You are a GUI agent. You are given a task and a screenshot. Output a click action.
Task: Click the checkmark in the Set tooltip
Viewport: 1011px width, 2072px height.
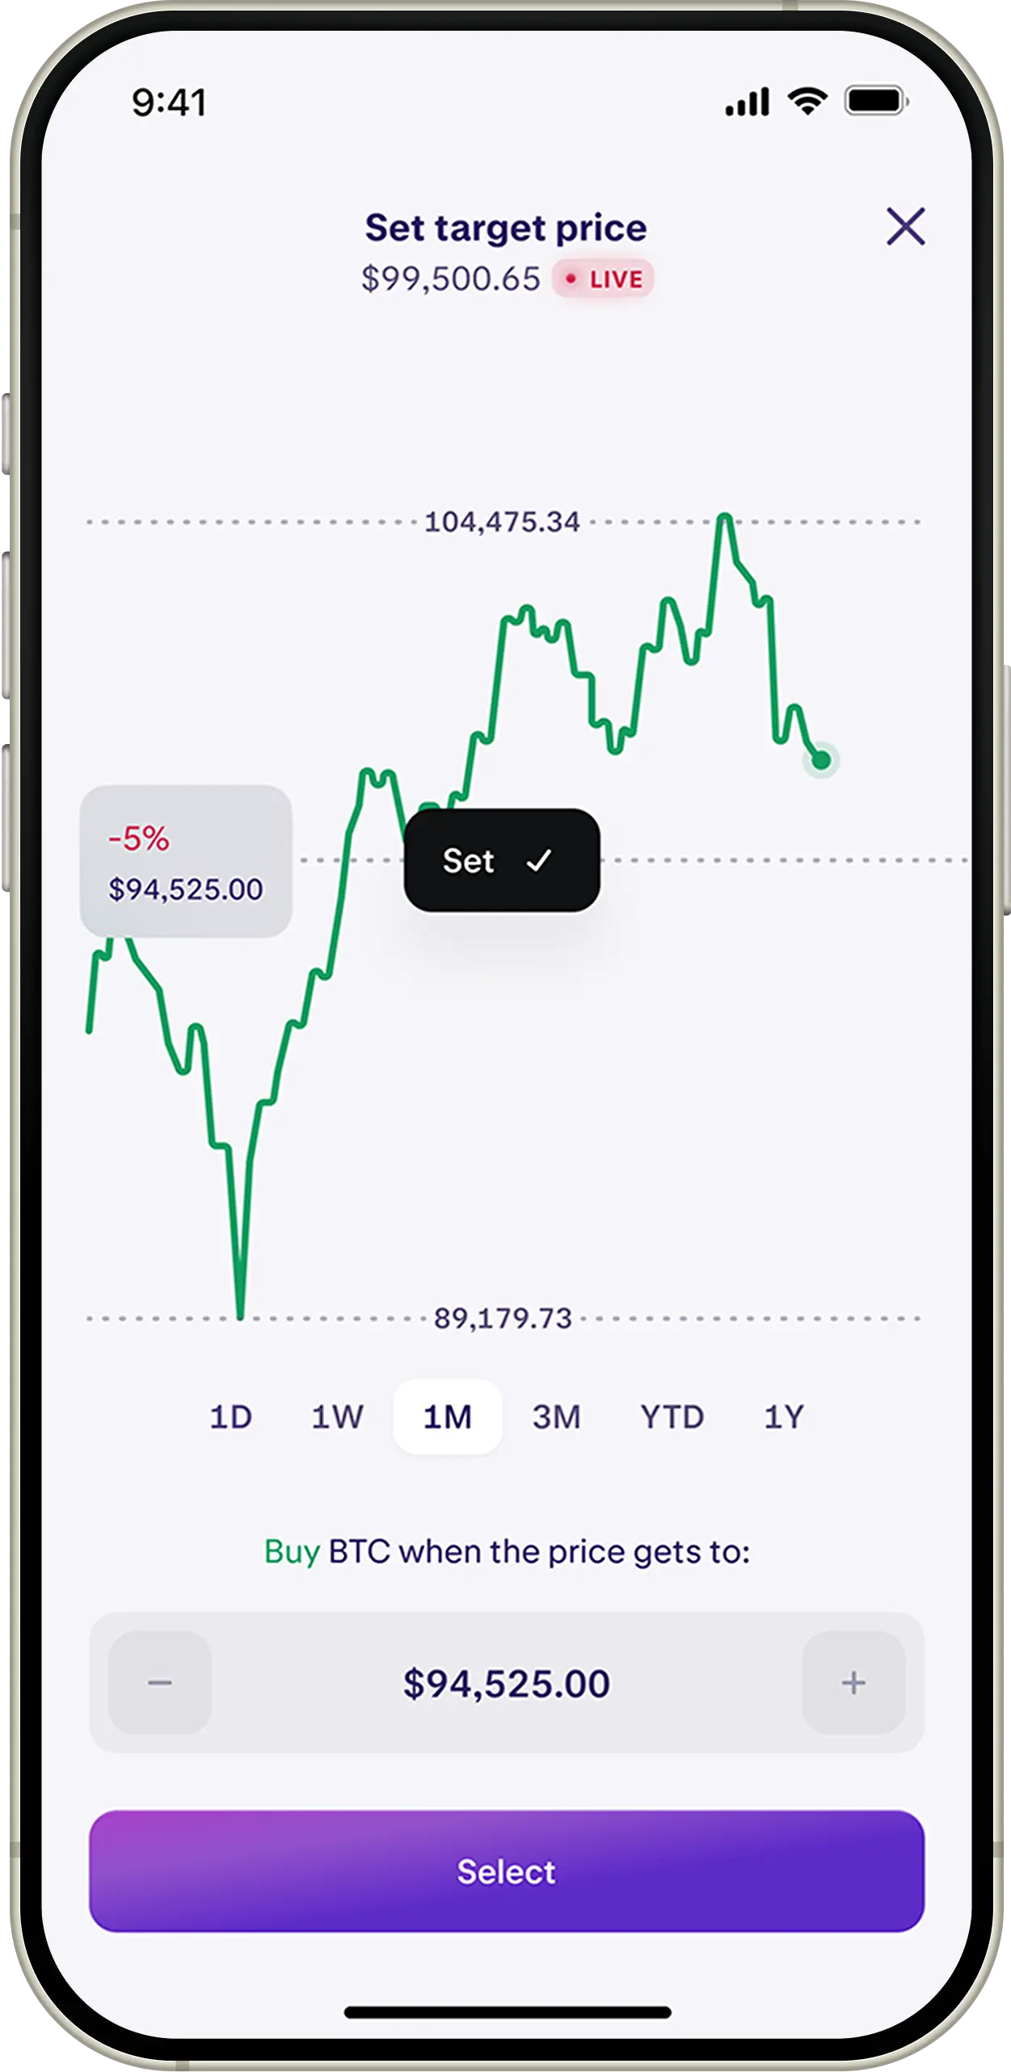(539, 861)
